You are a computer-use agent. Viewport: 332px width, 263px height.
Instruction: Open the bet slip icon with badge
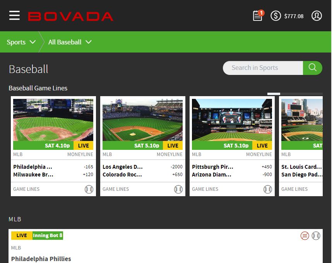point(258,15)
